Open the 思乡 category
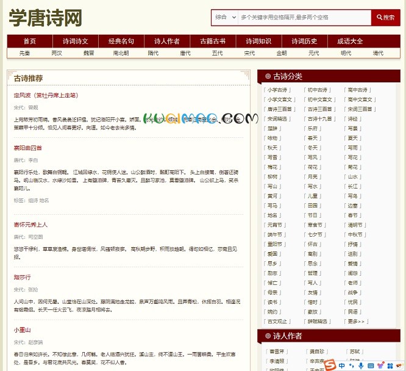The height and width of the screenshot is (371, 406). click(272, 264)
